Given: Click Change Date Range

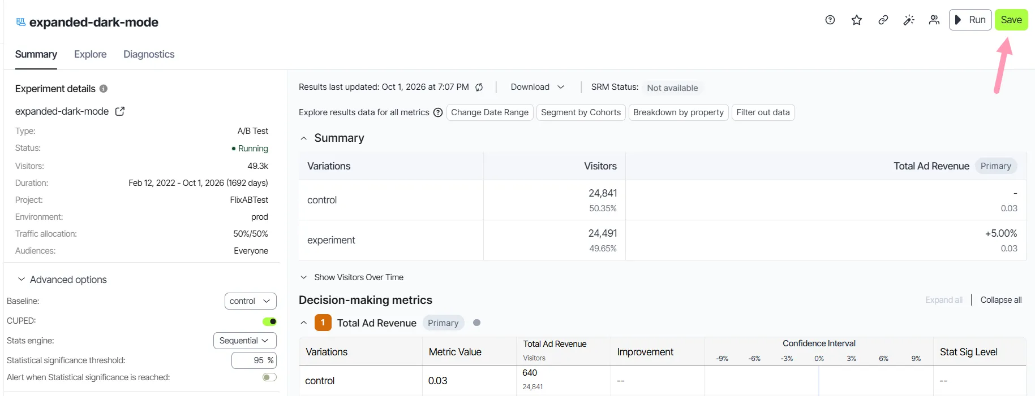Looking at the screenshot, I should (489, 112).
